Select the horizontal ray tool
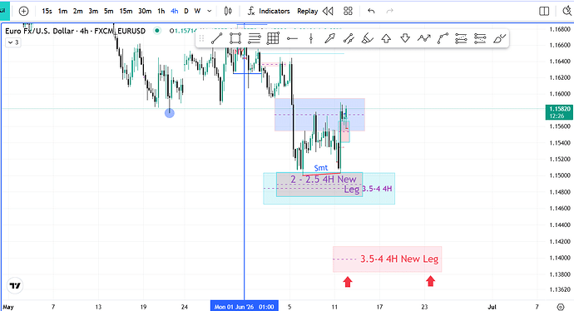574x311 pixels. point(292,38)
